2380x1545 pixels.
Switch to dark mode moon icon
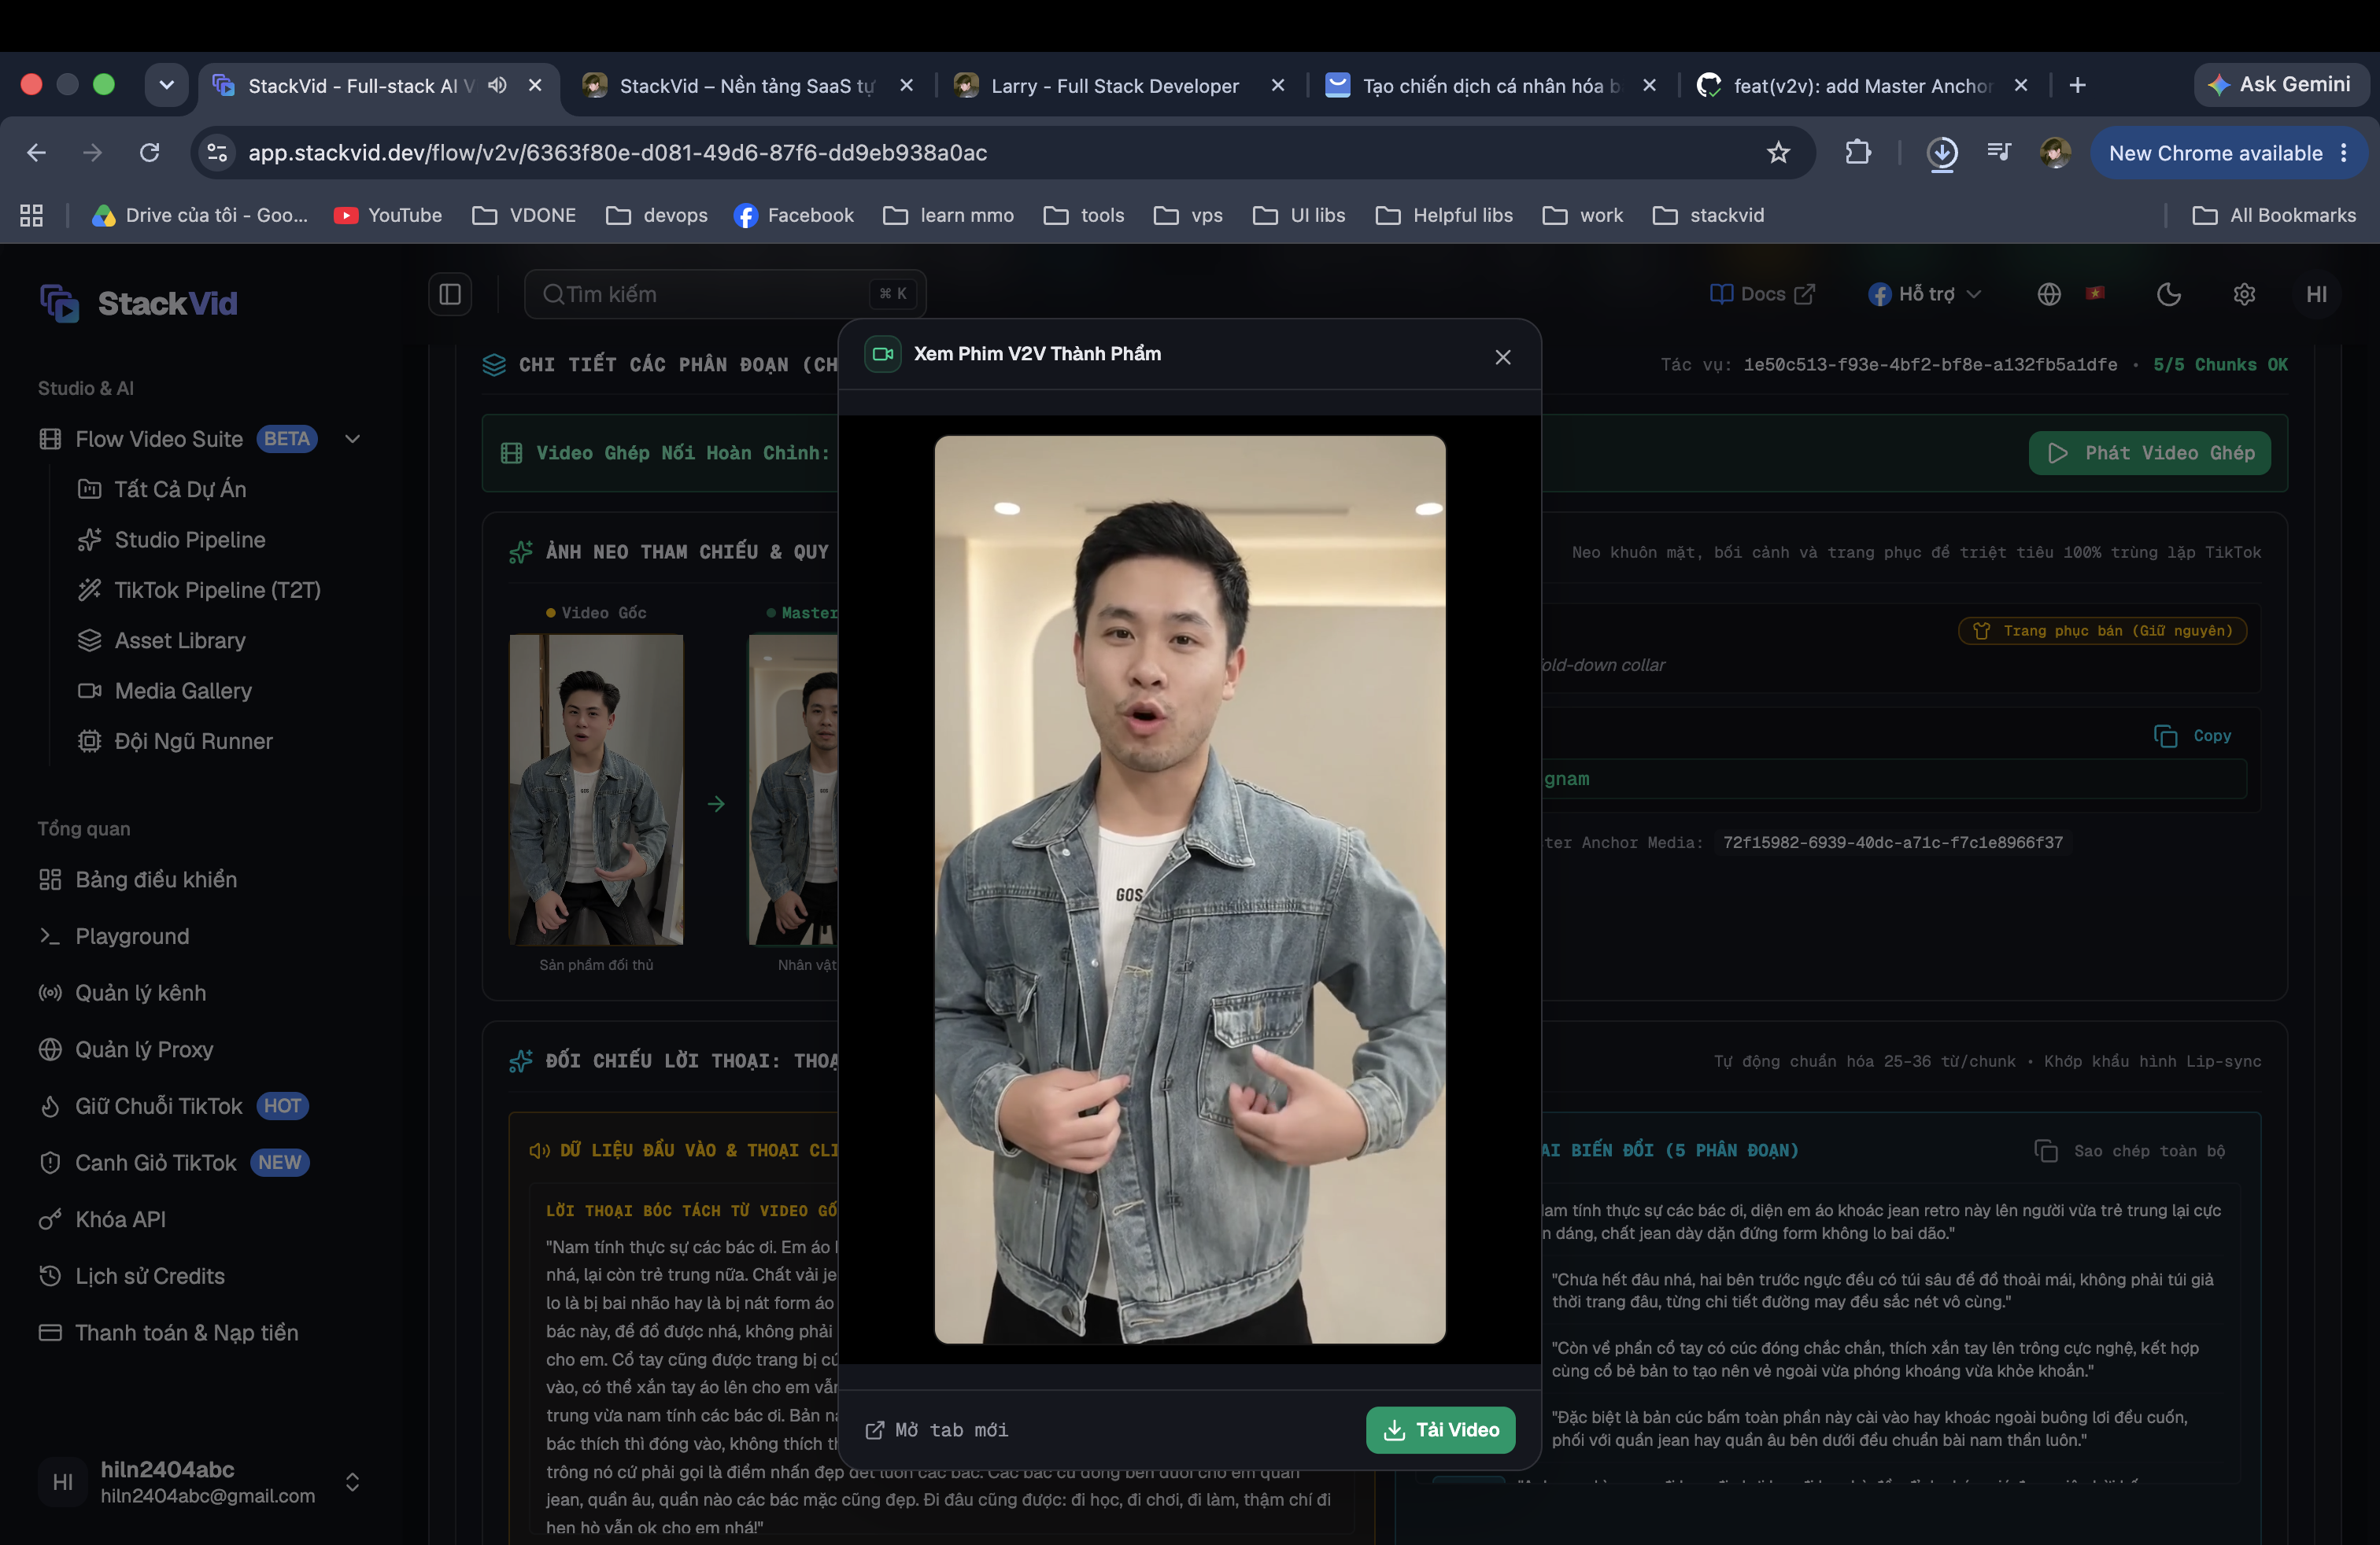pyautogui.click(x=2168, y=293)
